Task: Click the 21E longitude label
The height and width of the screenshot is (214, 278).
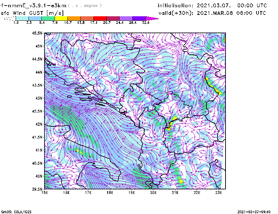Action: [x=175, y=193]
